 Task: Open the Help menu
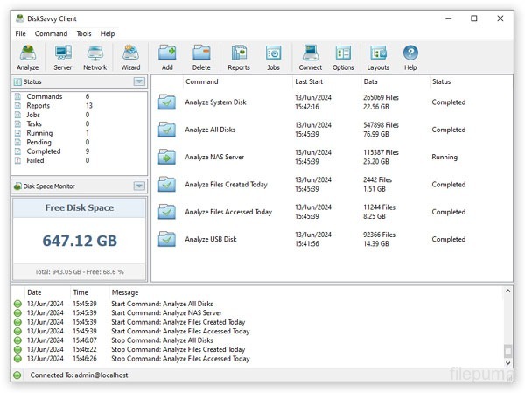(x=108, y=33)
